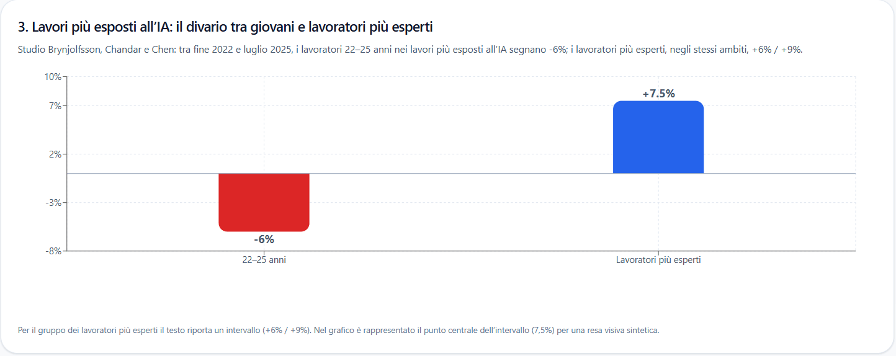Click the -8% y-axis tick label
The width and height of the screenshot is (896, 356).
tap(53, 251)
